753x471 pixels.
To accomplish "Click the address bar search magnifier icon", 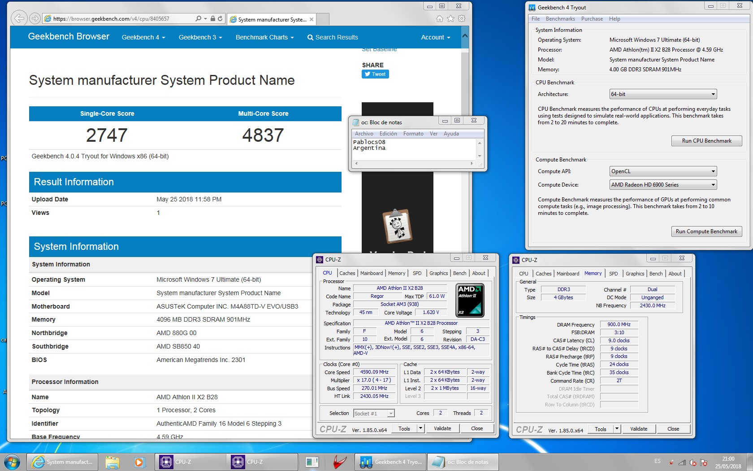I will [199, 19].
